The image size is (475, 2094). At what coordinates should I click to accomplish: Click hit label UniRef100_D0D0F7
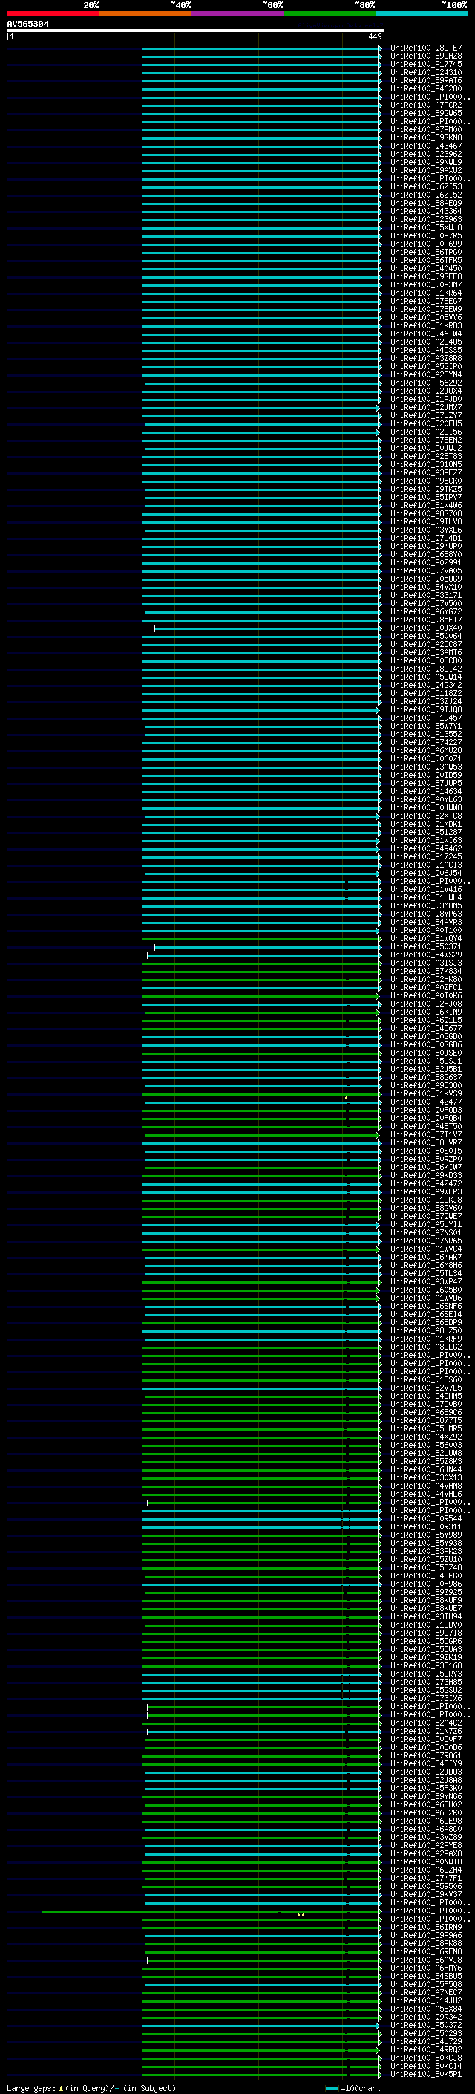426,1739
